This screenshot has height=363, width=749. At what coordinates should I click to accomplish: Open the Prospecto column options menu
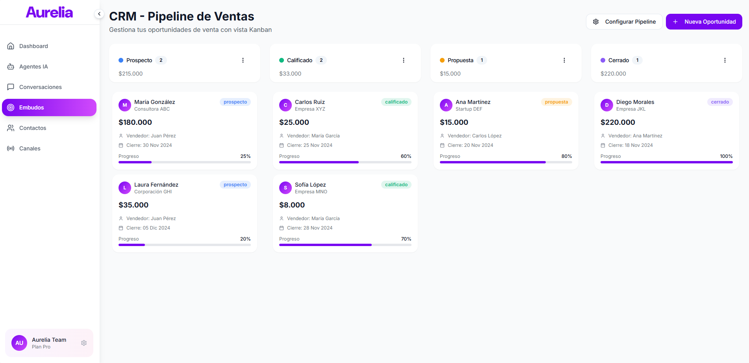pyautogui.click(x=243, y=60)
